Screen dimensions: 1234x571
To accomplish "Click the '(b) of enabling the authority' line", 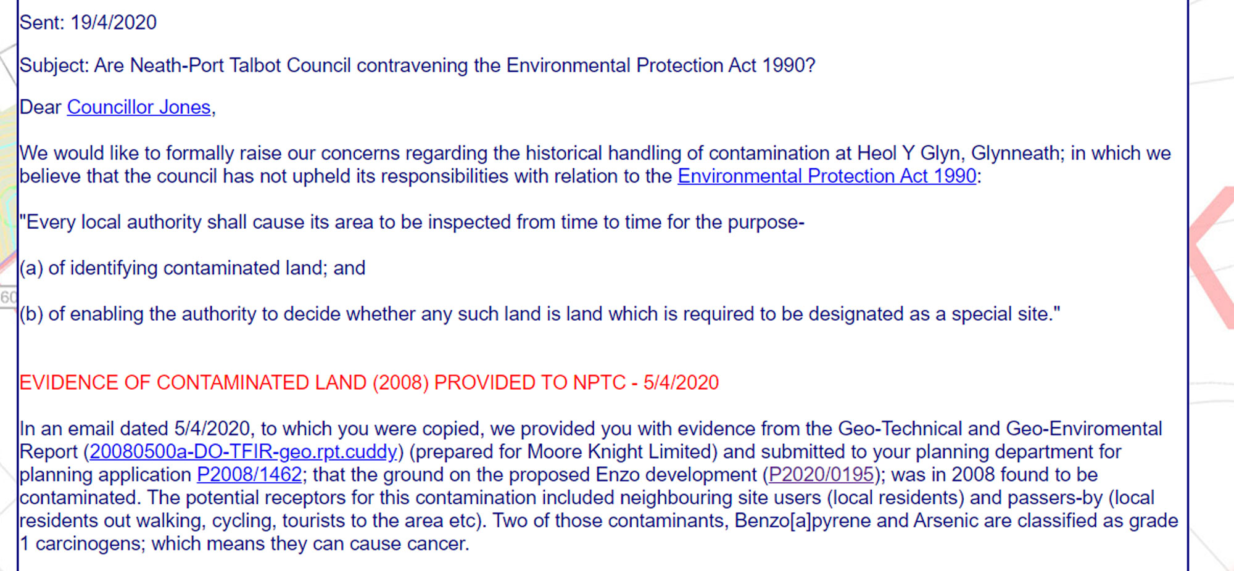I will 540,314.
